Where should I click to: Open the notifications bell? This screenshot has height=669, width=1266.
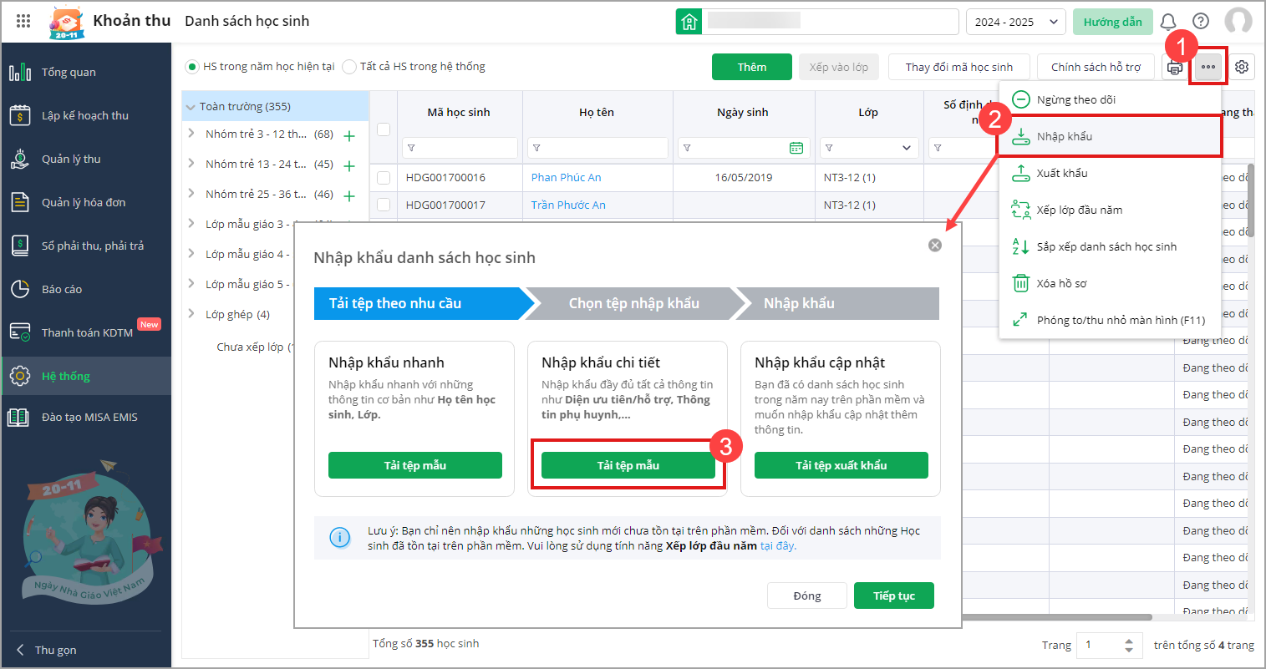(1168, 22)
